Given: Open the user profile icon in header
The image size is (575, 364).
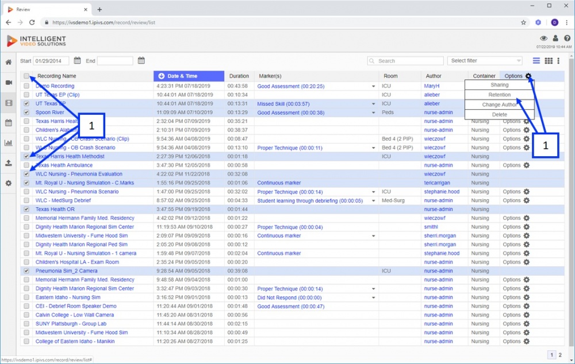Looking at the screenshot, I should [555, 38].
